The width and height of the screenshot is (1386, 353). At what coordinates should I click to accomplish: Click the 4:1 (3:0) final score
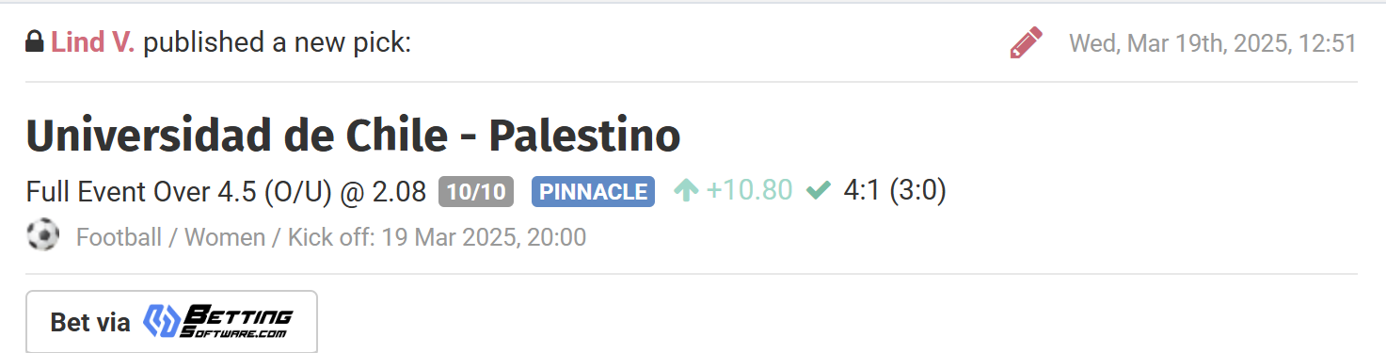895,191
